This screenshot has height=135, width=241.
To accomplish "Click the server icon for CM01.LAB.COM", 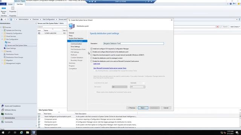I will (x=39, y=33).
